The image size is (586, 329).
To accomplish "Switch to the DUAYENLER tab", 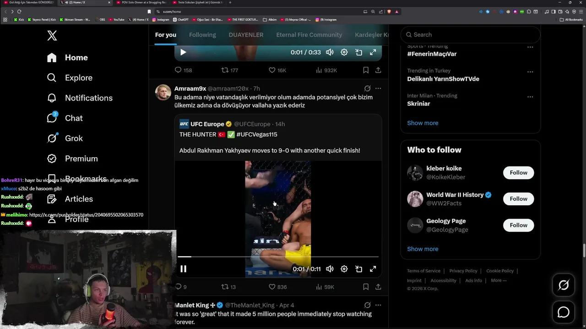I will pyautogui.click(x=246, y=35).
